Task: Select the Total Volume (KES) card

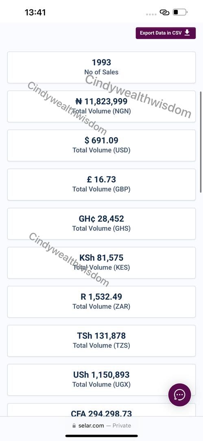Action: point(101,263)
